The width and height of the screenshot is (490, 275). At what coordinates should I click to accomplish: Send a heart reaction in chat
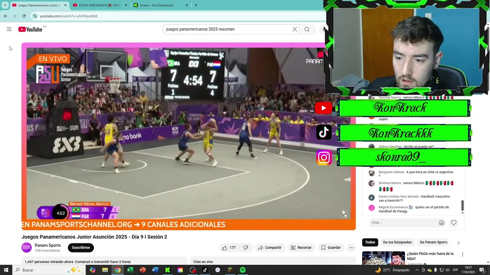point(454,223)
